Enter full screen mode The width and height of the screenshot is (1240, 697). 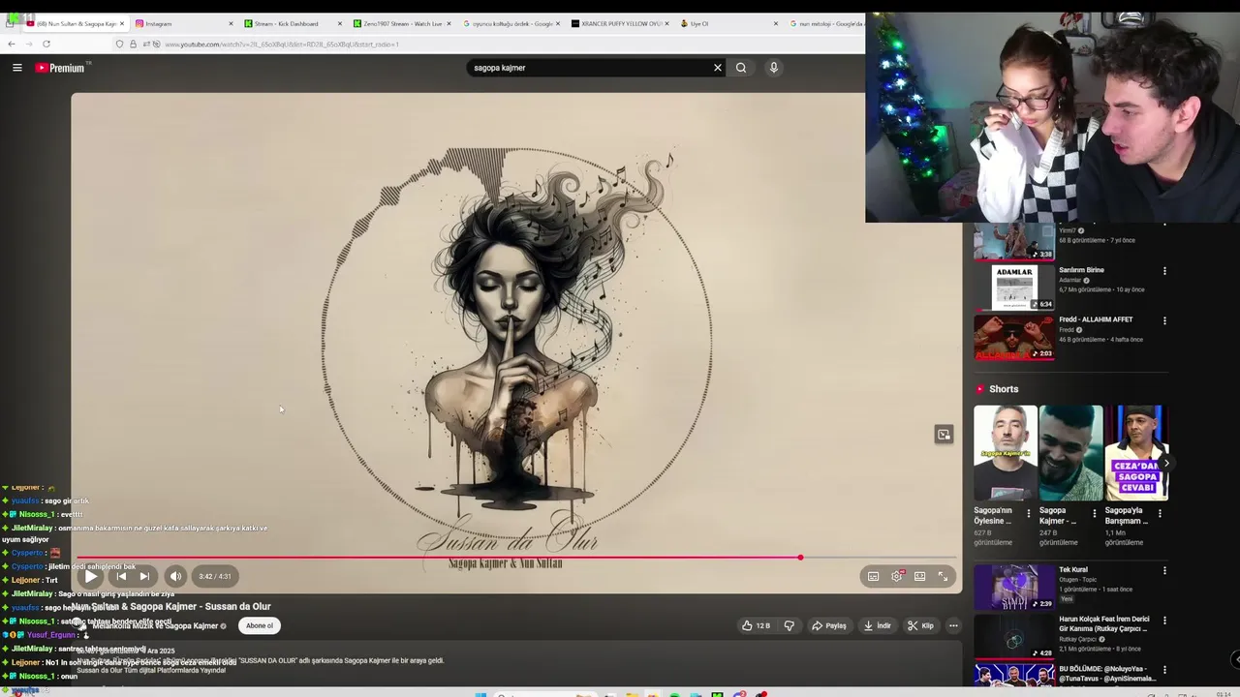coord(943,576)
